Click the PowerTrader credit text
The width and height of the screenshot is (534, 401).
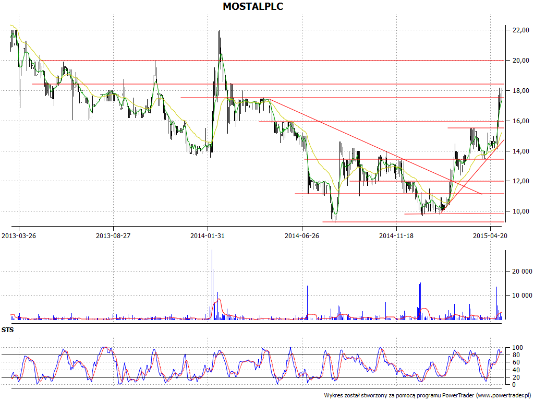click(x=428, y=396)
